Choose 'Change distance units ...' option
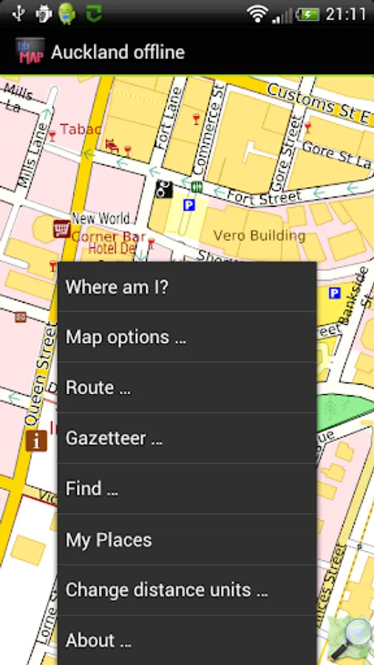The width and height of the screenshot is (374, 665). [187, 590]
